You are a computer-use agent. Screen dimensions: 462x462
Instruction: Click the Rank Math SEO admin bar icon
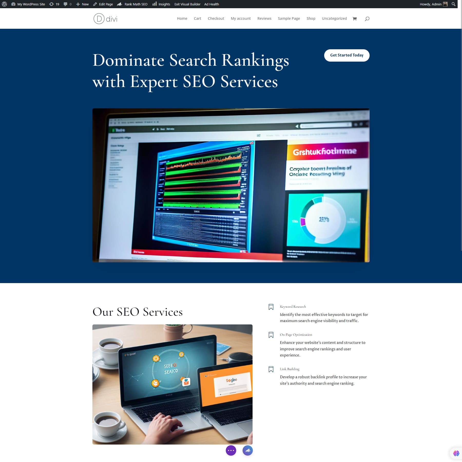pos(120,4)
